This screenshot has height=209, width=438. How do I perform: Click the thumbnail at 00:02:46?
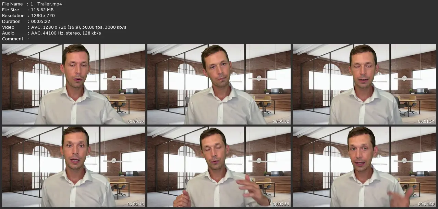74,167
